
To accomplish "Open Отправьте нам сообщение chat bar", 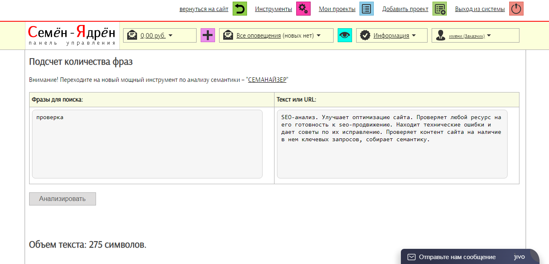I will pyautogui.click(x=470, y=257).
